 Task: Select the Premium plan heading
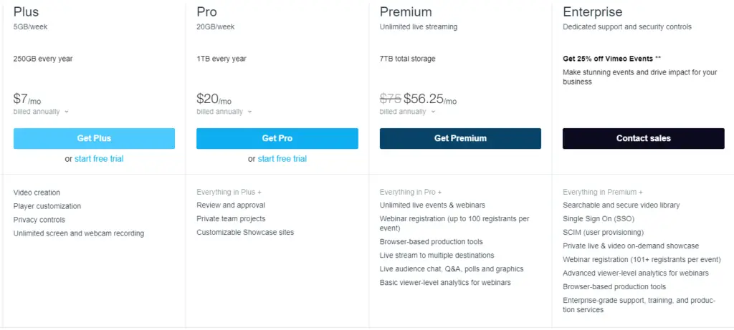[406, 12]
